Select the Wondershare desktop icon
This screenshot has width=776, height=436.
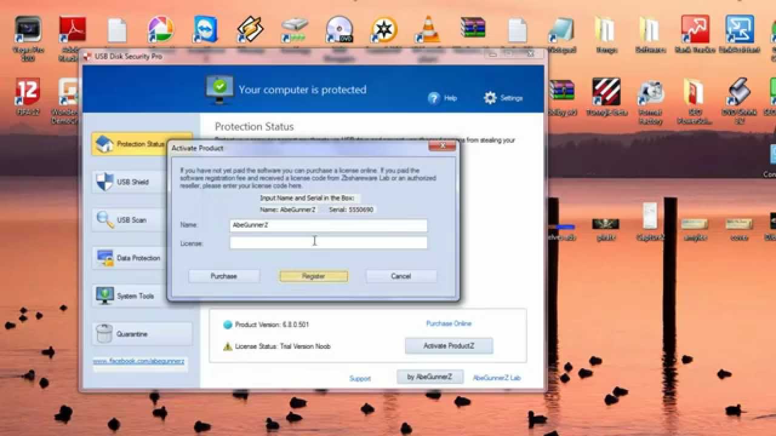[x=70, y=92]
